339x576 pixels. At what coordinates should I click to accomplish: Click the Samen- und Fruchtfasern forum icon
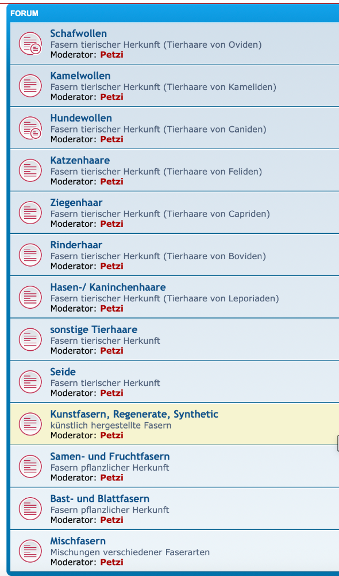click(30, 466)
